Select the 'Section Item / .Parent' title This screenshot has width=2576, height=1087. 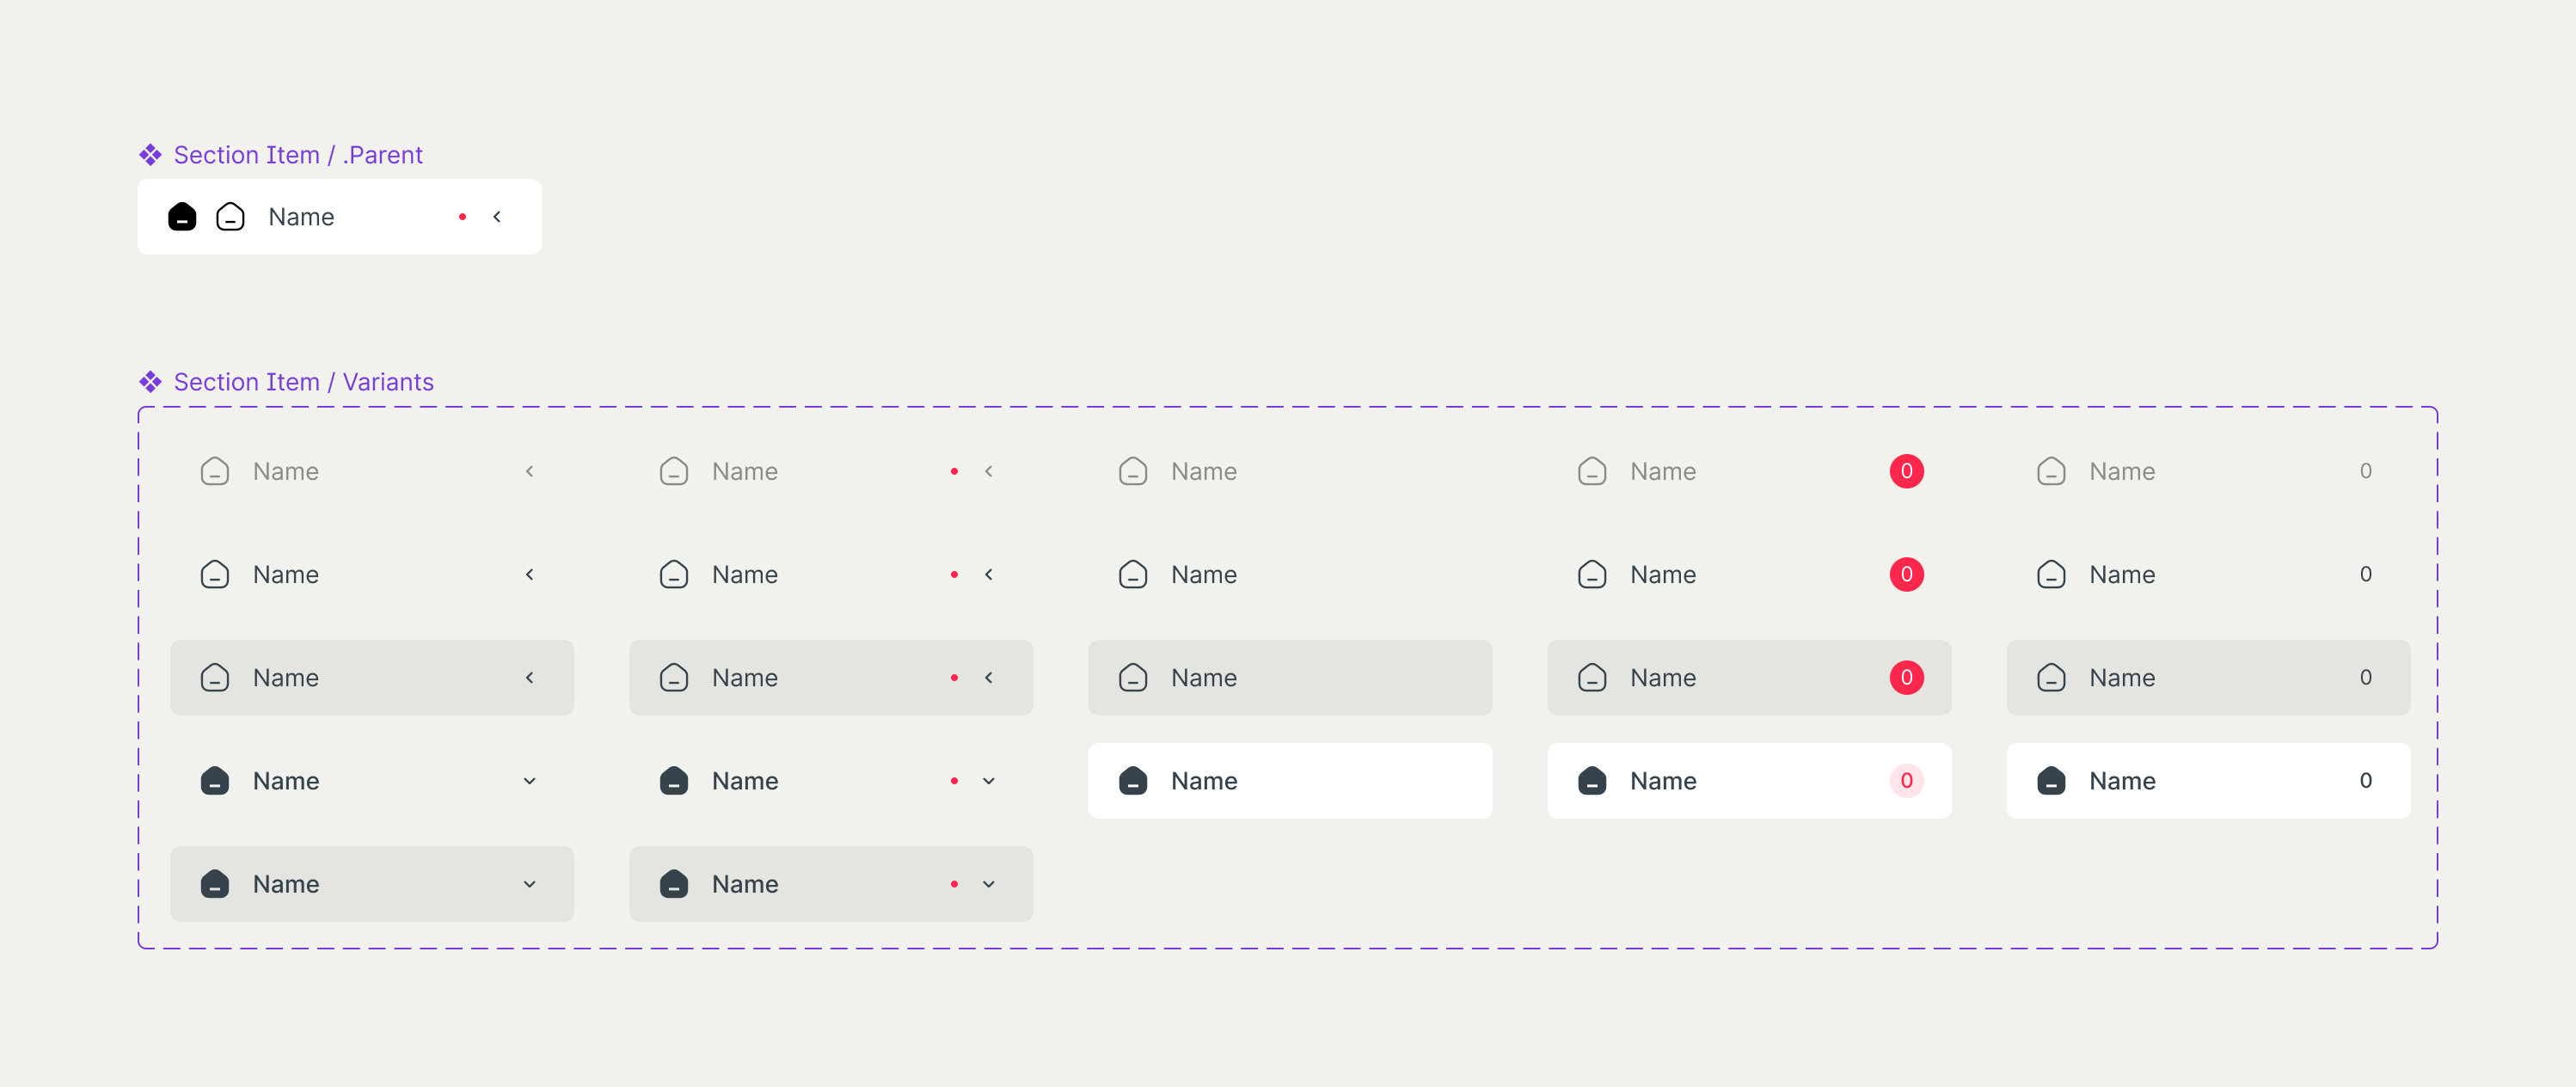(x=297, y=155)
